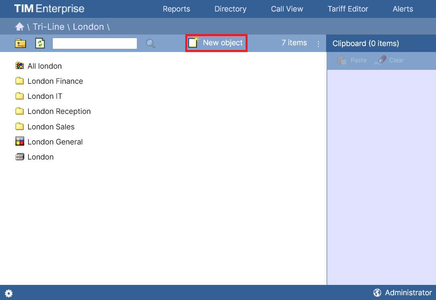Click the home icon in breadcrumb
The height and width of the screenshot is (300, 436).
pos(19,27)
